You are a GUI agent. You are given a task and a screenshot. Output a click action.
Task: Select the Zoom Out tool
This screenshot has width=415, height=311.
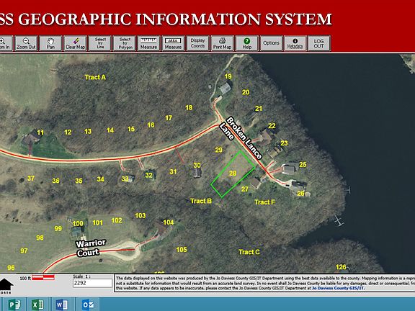point(26,43)
